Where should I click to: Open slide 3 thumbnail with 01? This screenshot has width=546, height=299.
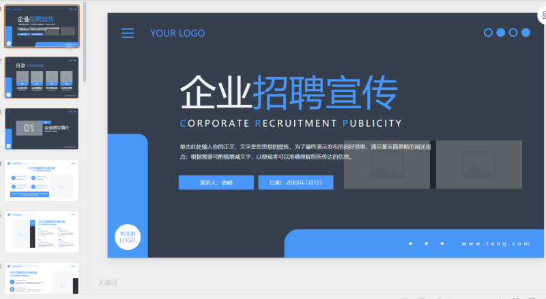[42, 129]
